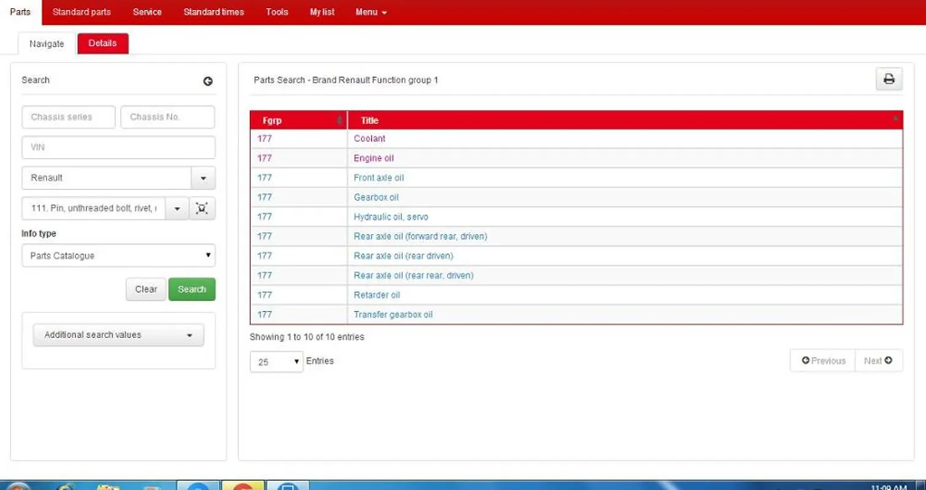Open the Parts Catalogue info type dropdown
Image resolution: width=926 pixels, height=490 pixels.
[x=119, y=255]
